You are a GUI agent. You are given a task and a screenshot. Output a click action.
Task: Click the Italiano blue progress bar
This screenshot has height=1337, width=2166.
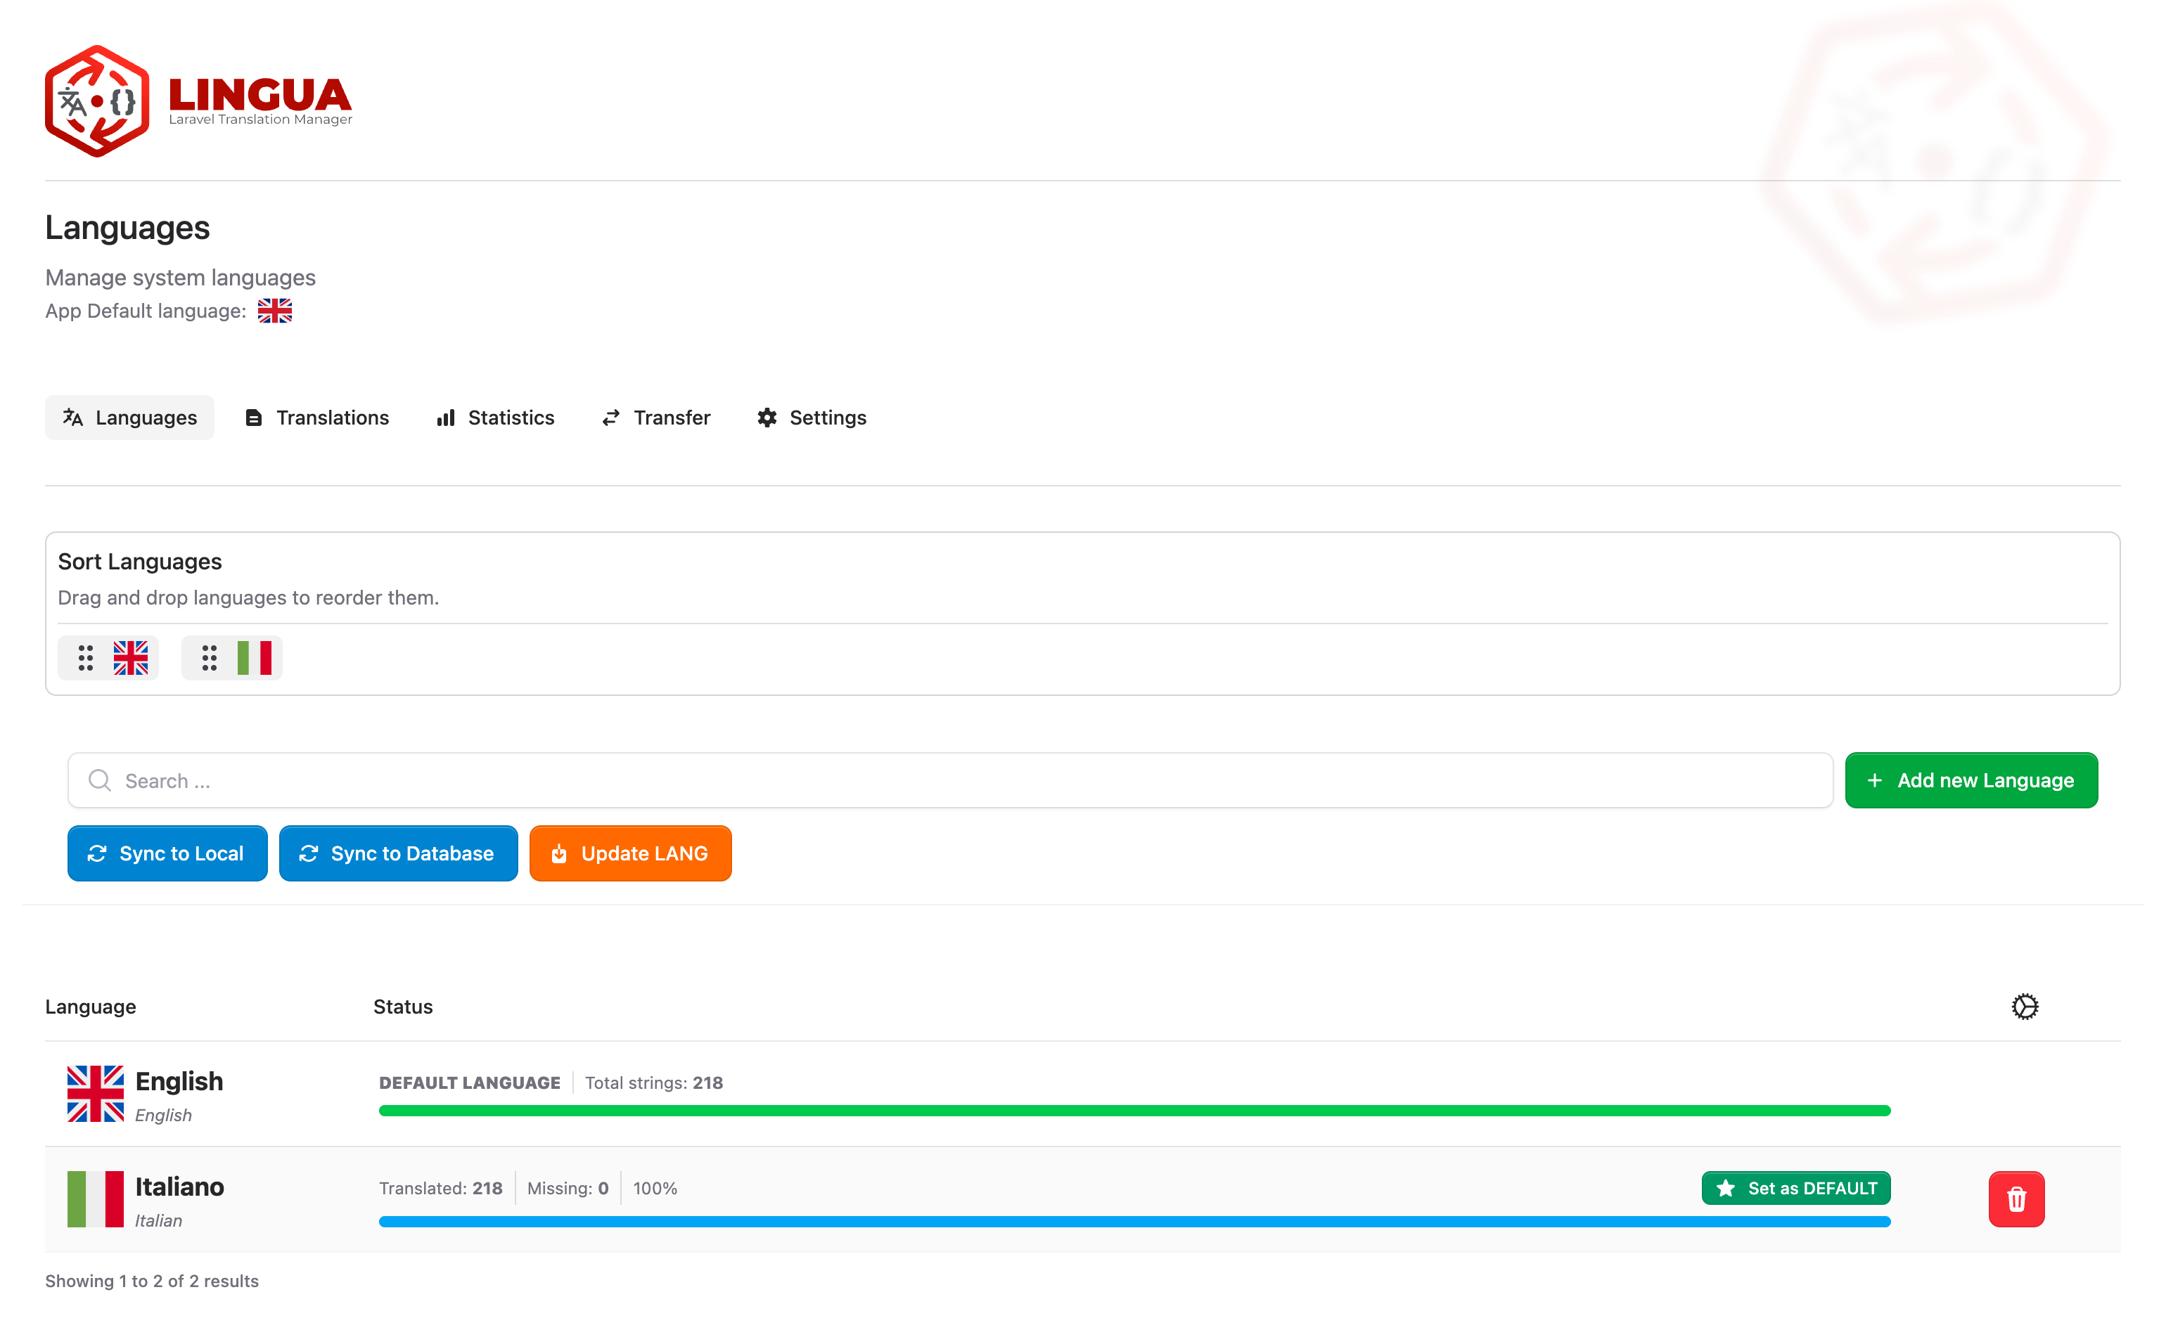1135,1222
